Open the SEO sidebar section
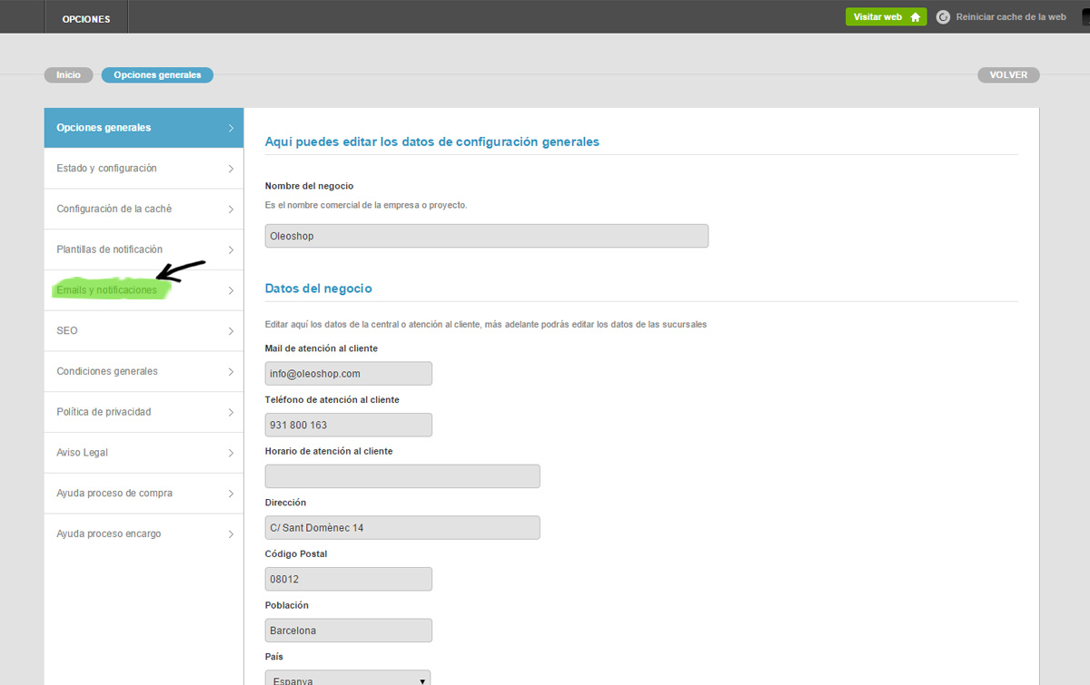Screen dimensions: 1090x685 click(144, 331)
